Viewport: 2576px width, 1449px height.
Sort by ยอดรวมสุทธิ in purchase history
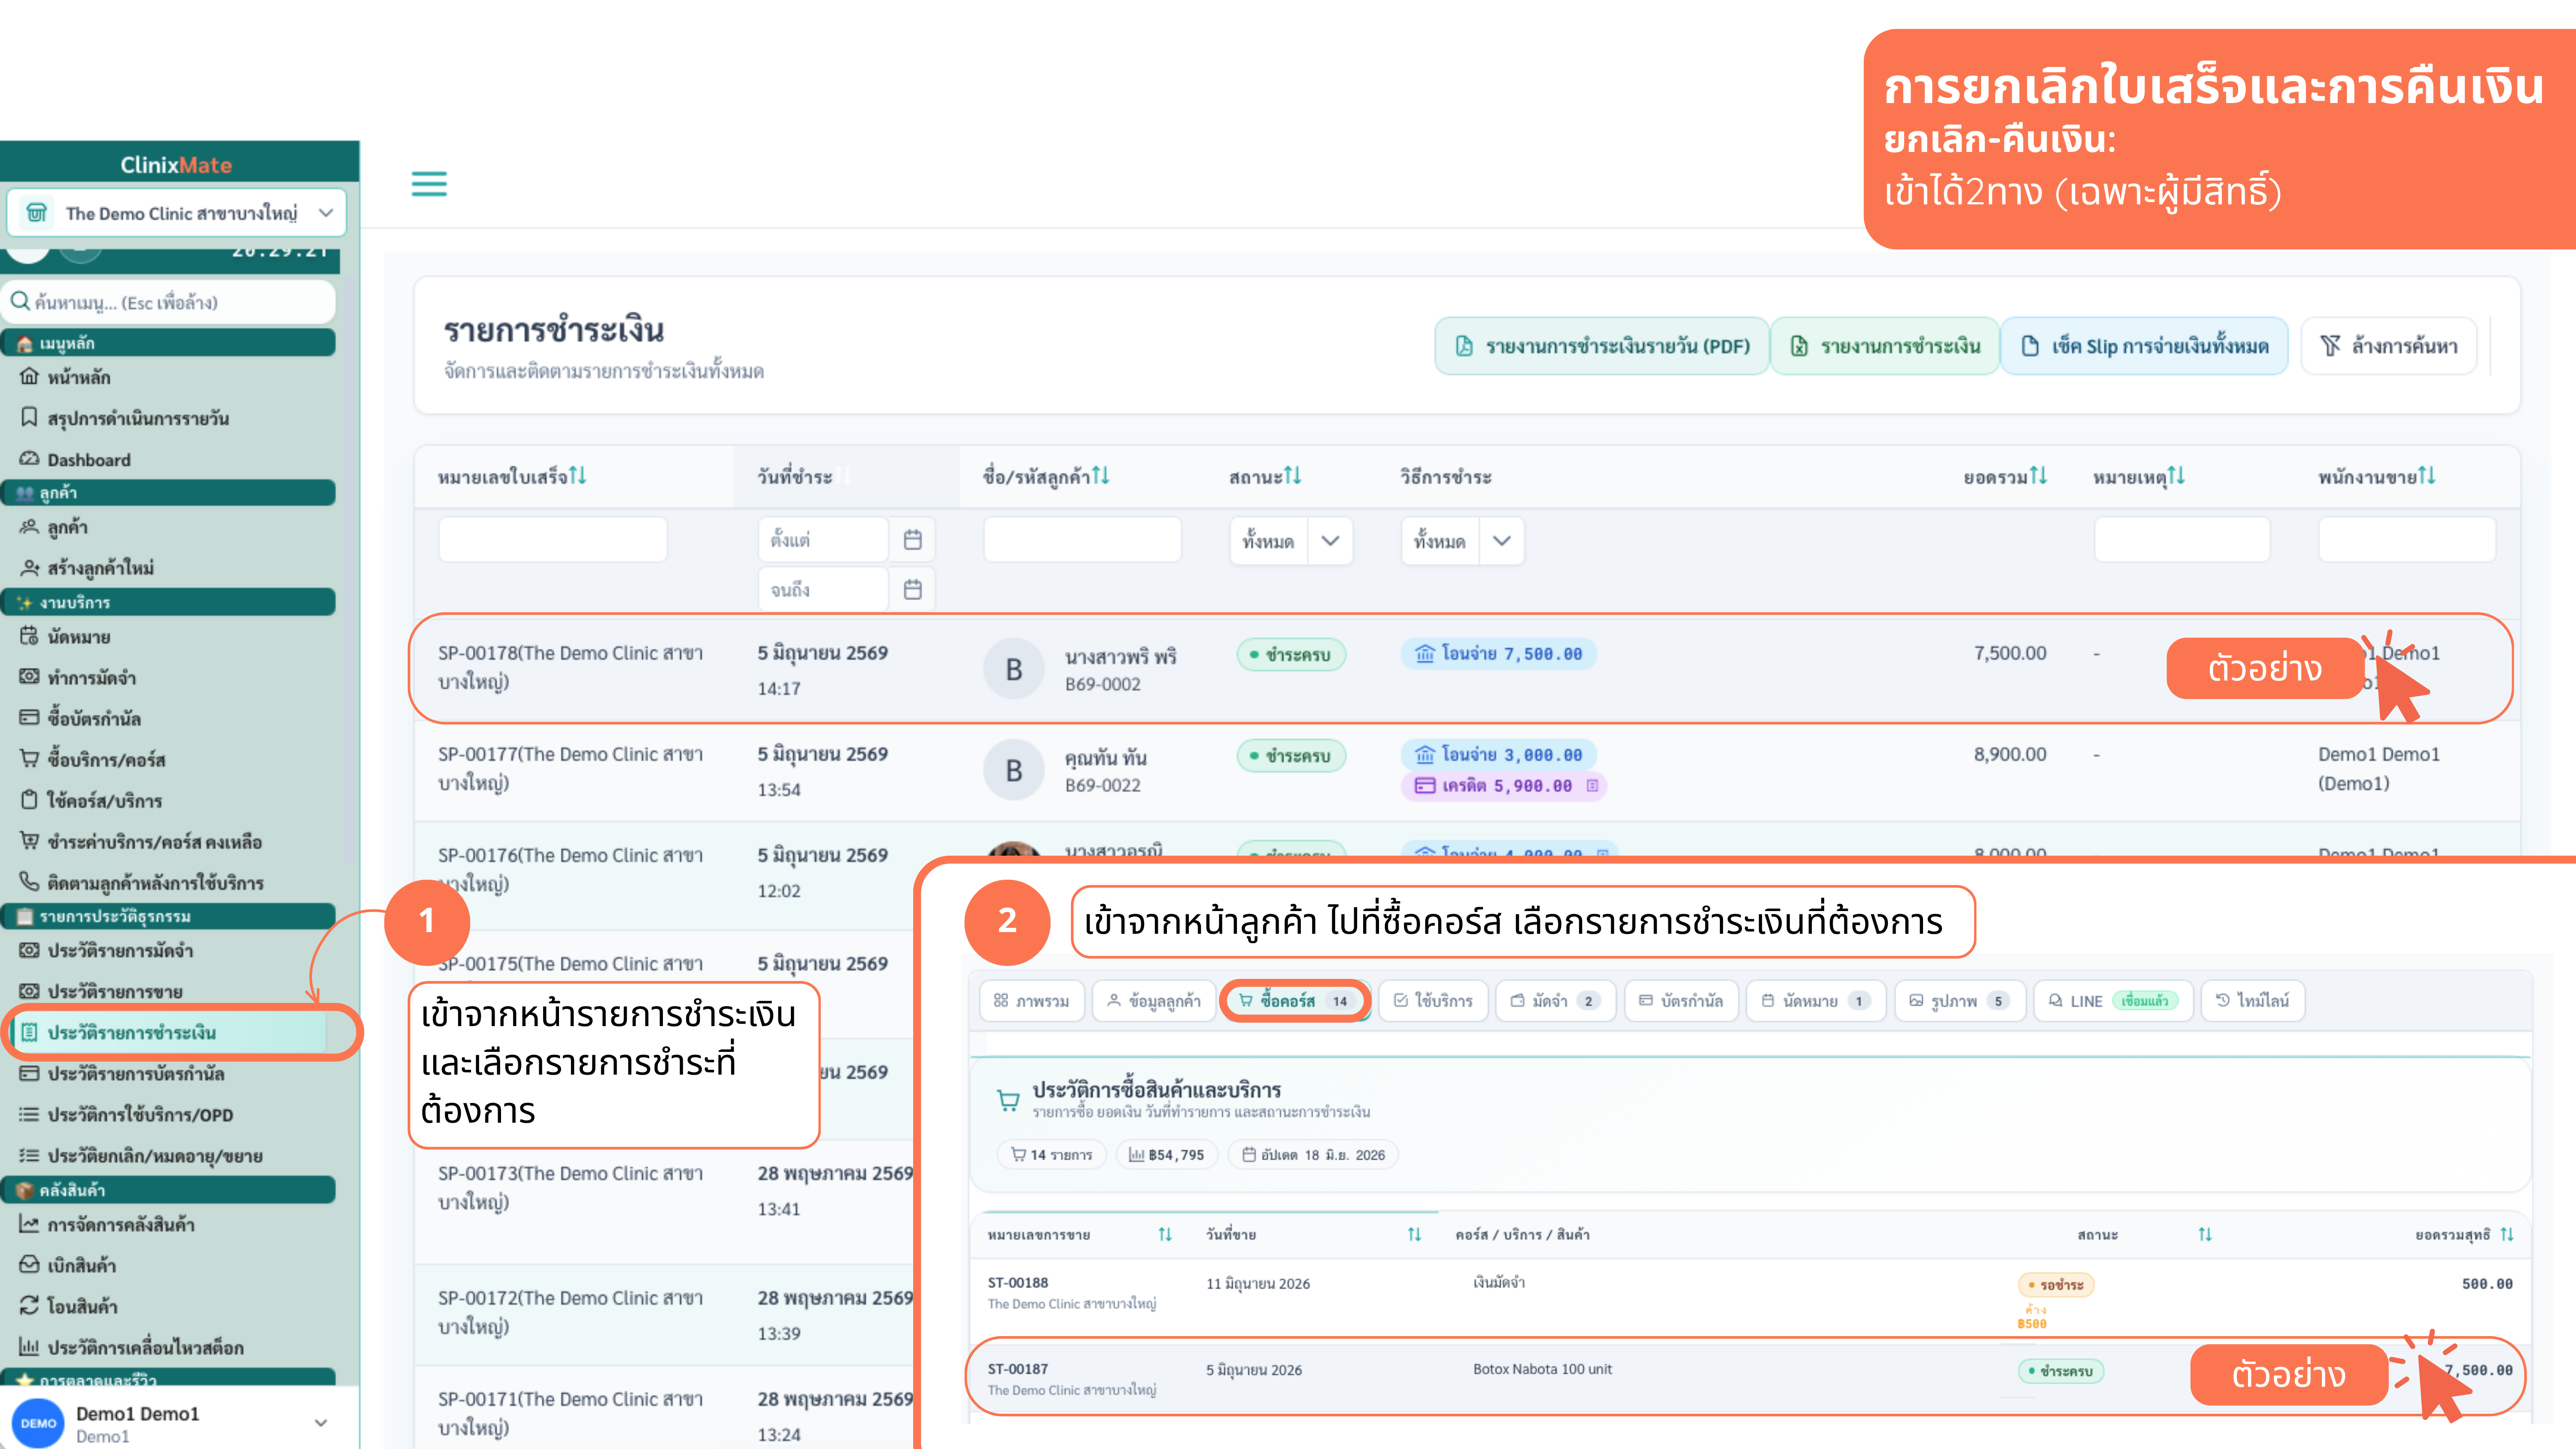pyautogui.click(x=2506, y=1235)
